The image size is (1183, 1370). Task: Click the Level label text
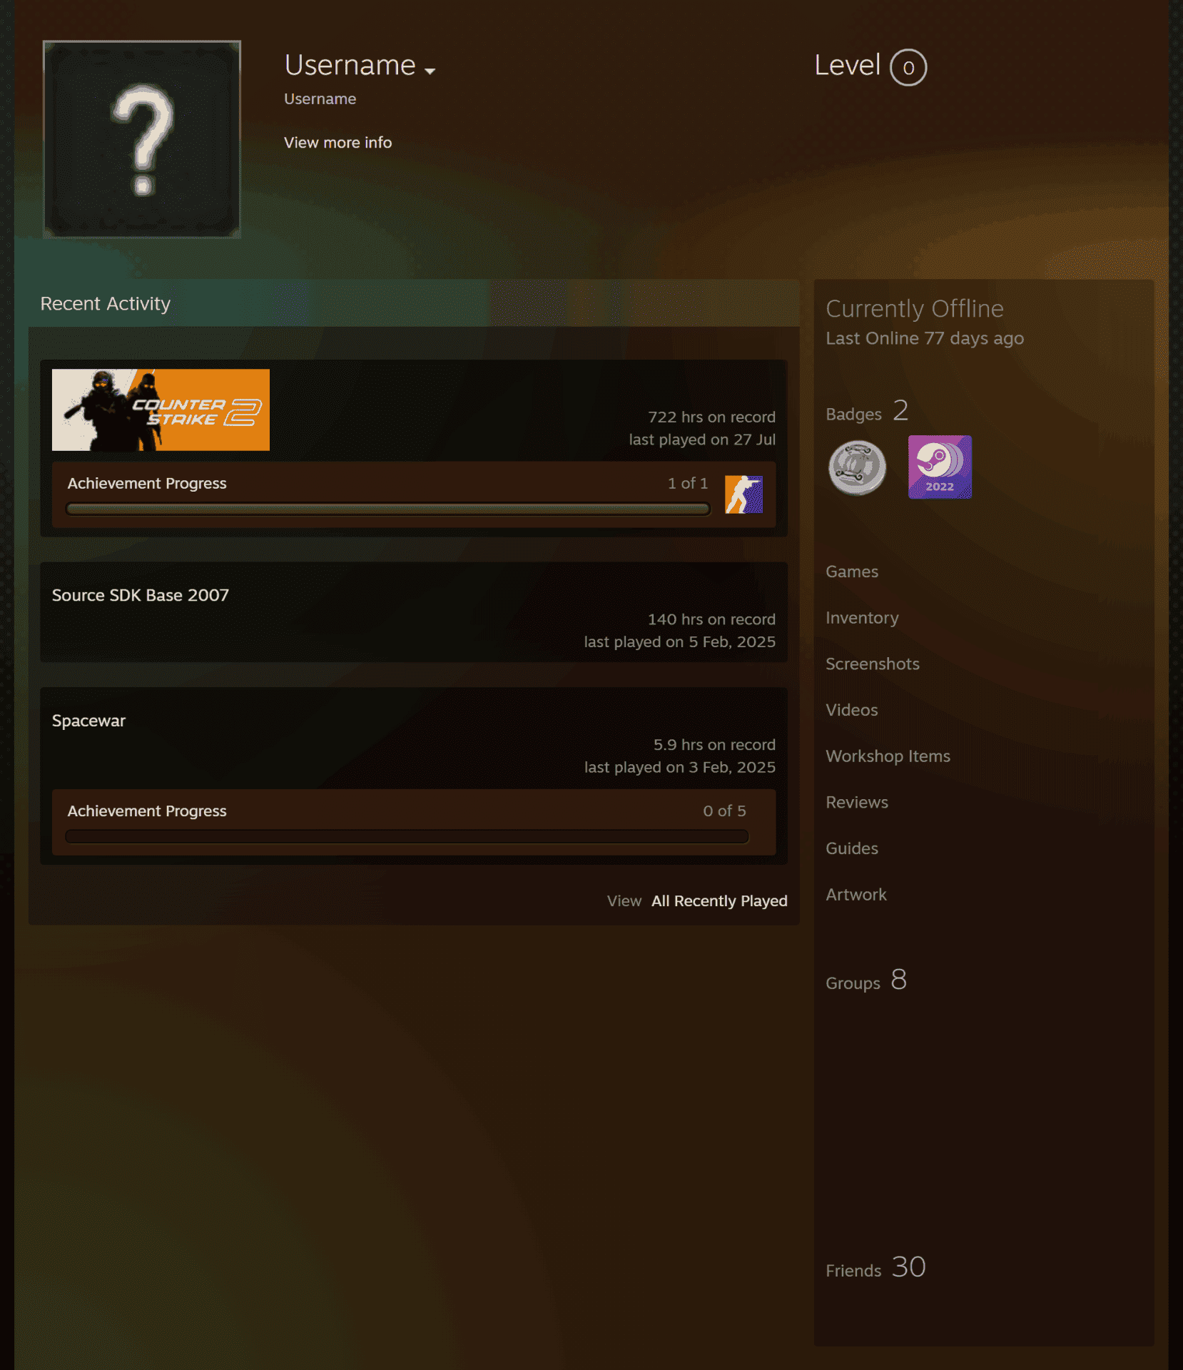tap(848, 66)
